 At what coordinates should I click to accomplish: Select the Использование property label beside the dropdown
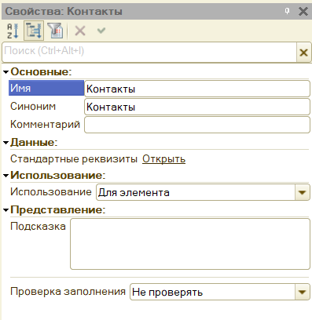pos(51,192)
